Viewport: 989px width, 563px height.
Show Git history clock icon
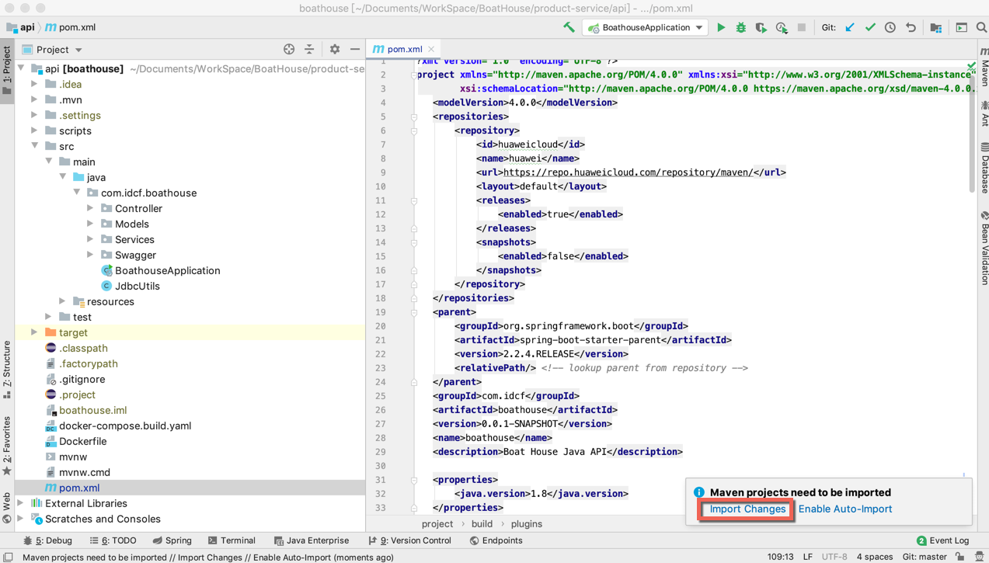pos(890,28)
